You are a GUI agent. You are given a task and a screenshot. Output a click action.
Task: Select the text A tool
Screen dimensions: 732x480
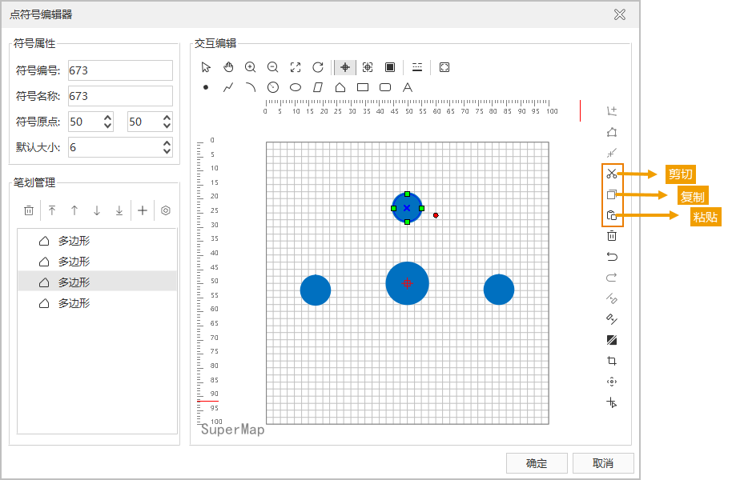(x=408, y=87)
